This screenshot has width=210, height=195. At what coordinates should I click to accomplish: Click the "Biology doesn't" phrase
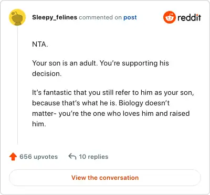coord(144,103)
